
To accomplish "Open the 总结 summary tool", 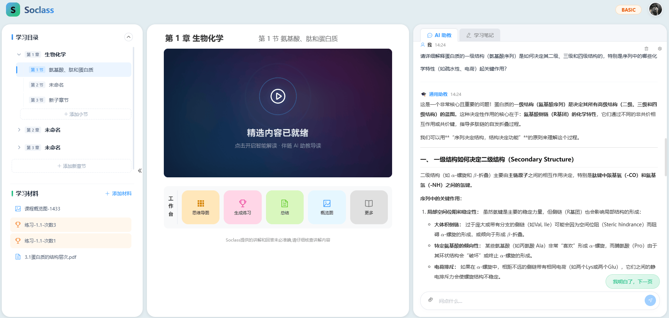I will 284,207.
